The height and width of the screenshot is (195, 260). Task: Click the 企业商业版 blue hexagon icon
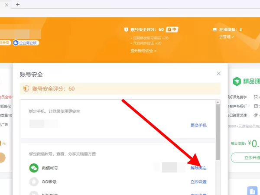point(16,43)
